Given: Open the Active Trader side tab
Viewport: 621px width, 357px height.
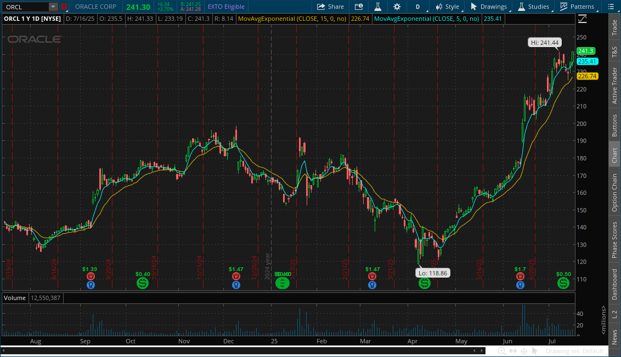Looking at the screenshot, I should click(x=614, y=85).
